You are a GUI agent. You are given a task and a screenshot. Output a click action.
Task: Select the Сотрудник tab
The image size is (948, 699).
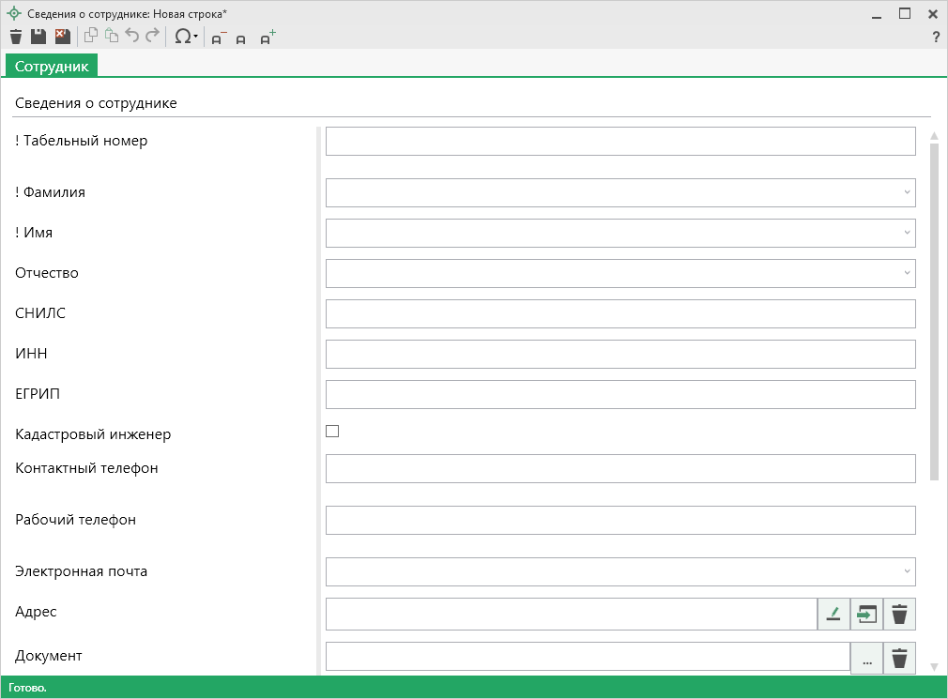point(52,67)
